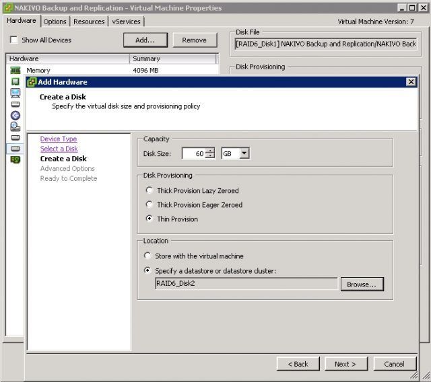
Task: Select the monitor video card icon
Action: 15,93
